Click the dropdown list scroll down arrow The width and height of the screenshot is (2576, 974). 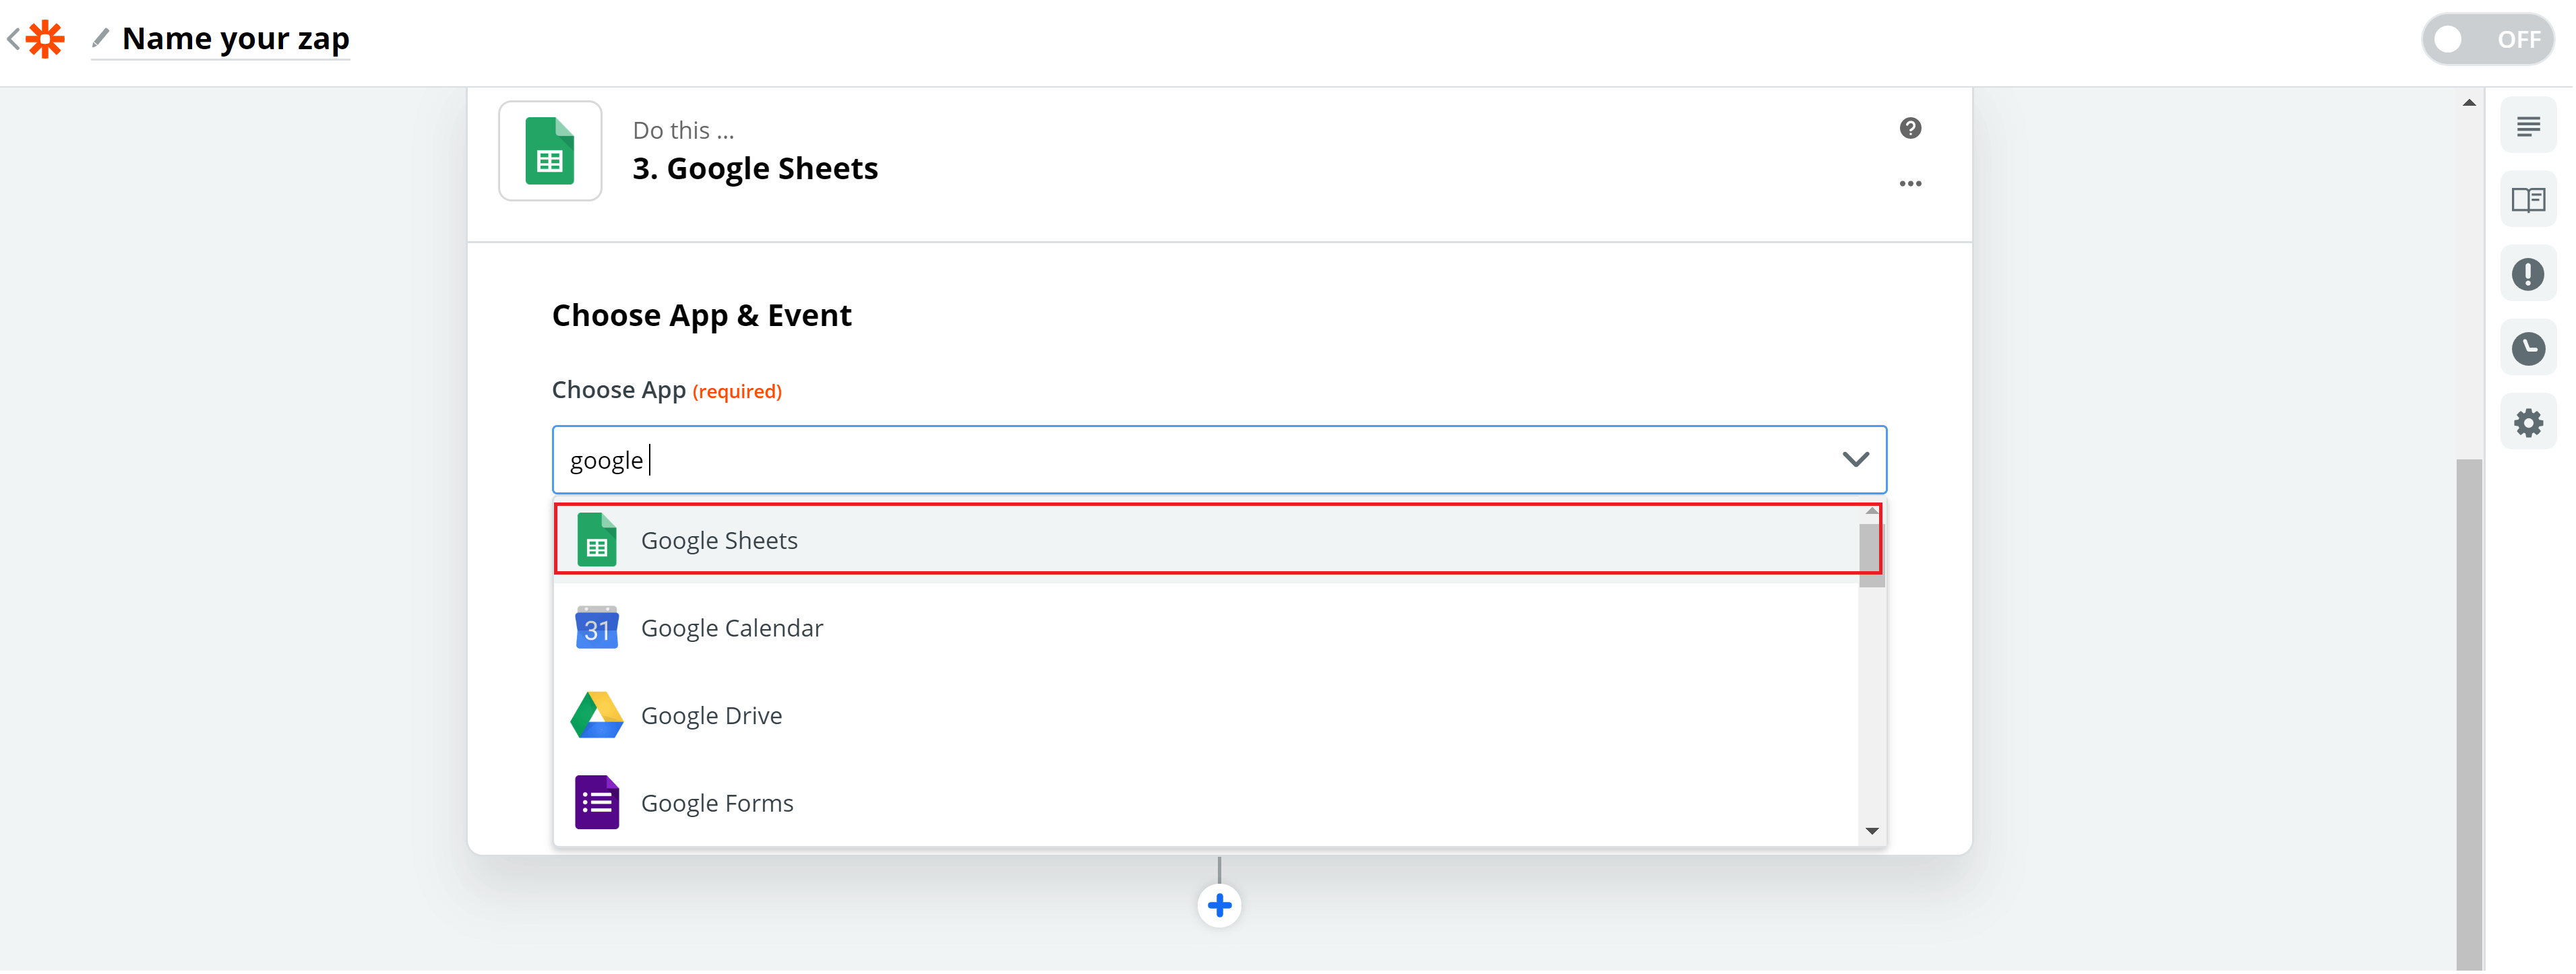pos(1871,831)
